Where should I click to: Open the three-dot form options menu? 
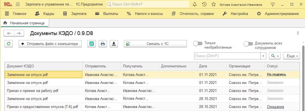(x=298, y=33)
